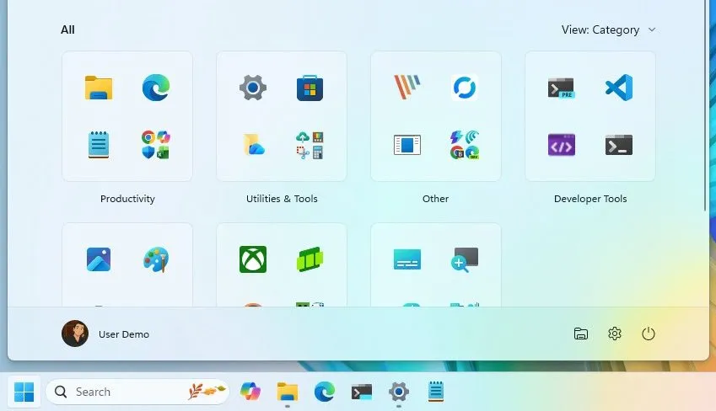The height and width of the screenshot is (411, 716).
Task: Expand more apps cluster in Productivity group
Action: pyautogui.click(x=156, y=145)
